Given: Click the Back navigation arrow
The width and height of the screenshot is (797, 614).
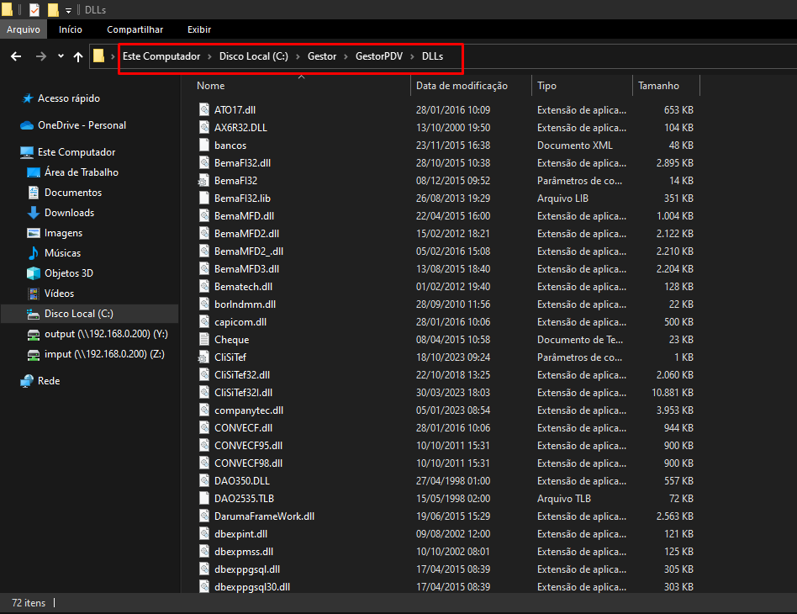Looking at the screenshot, I should click(x=16, y=56).
